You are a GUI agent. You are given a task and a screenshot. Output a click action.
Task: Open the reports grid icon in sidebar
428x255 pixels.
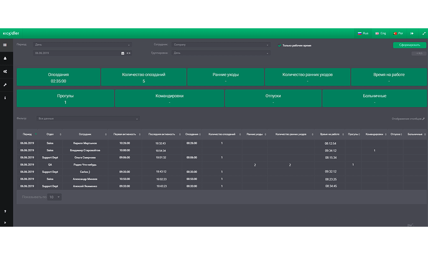(x=5, y=45)
